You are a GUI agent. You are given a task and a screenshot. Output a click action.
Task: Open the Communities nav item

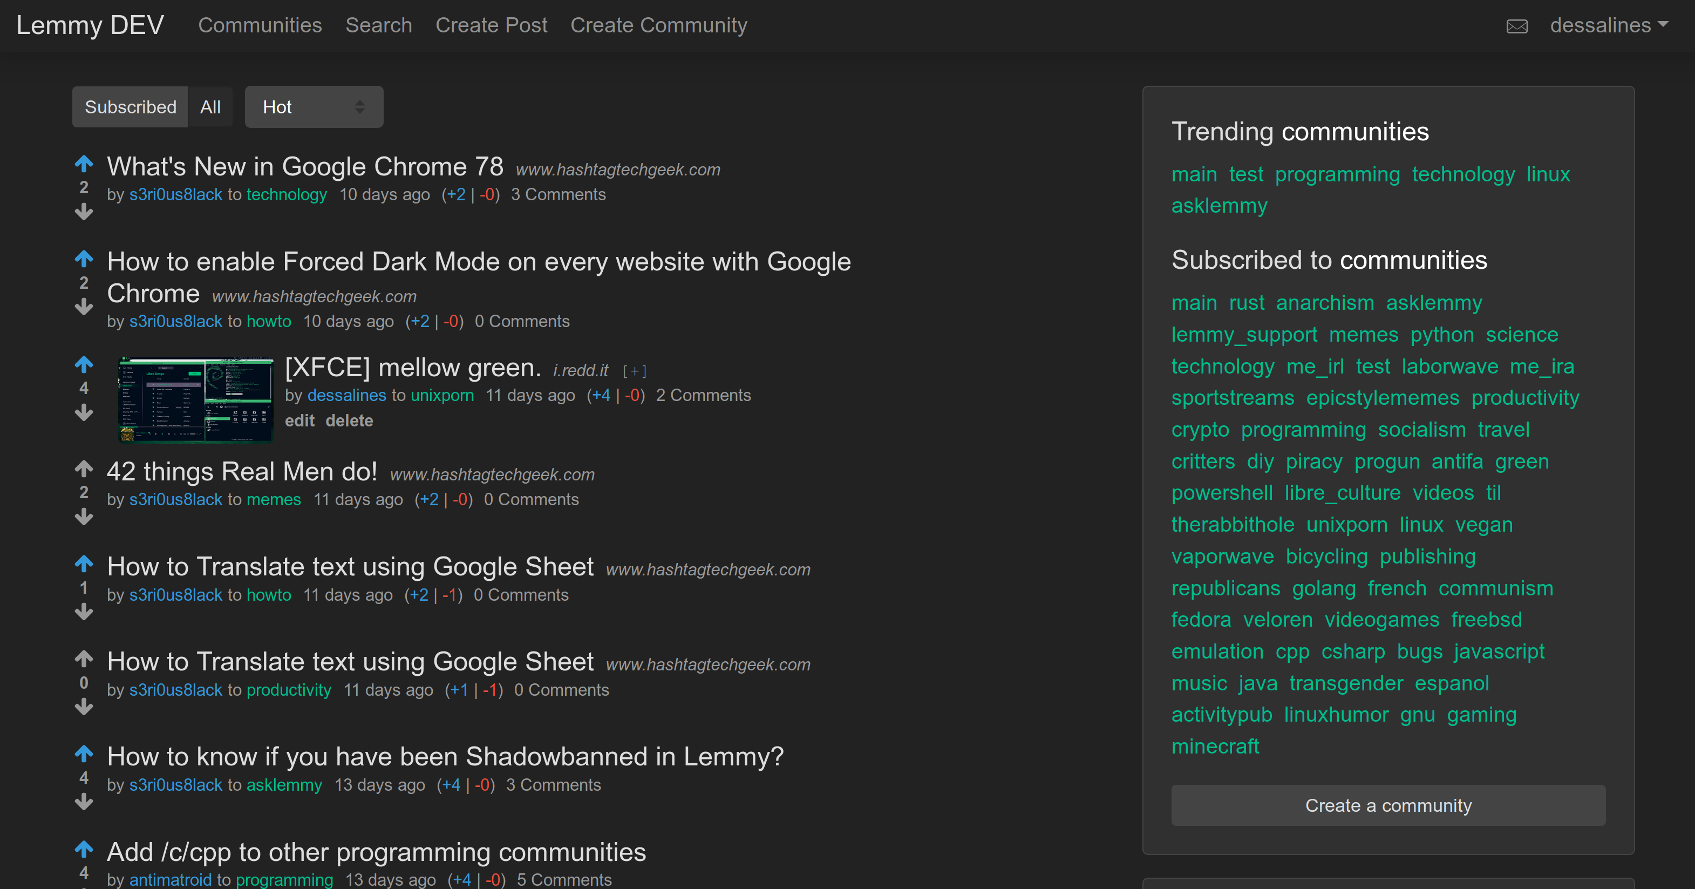pos(260,25)
